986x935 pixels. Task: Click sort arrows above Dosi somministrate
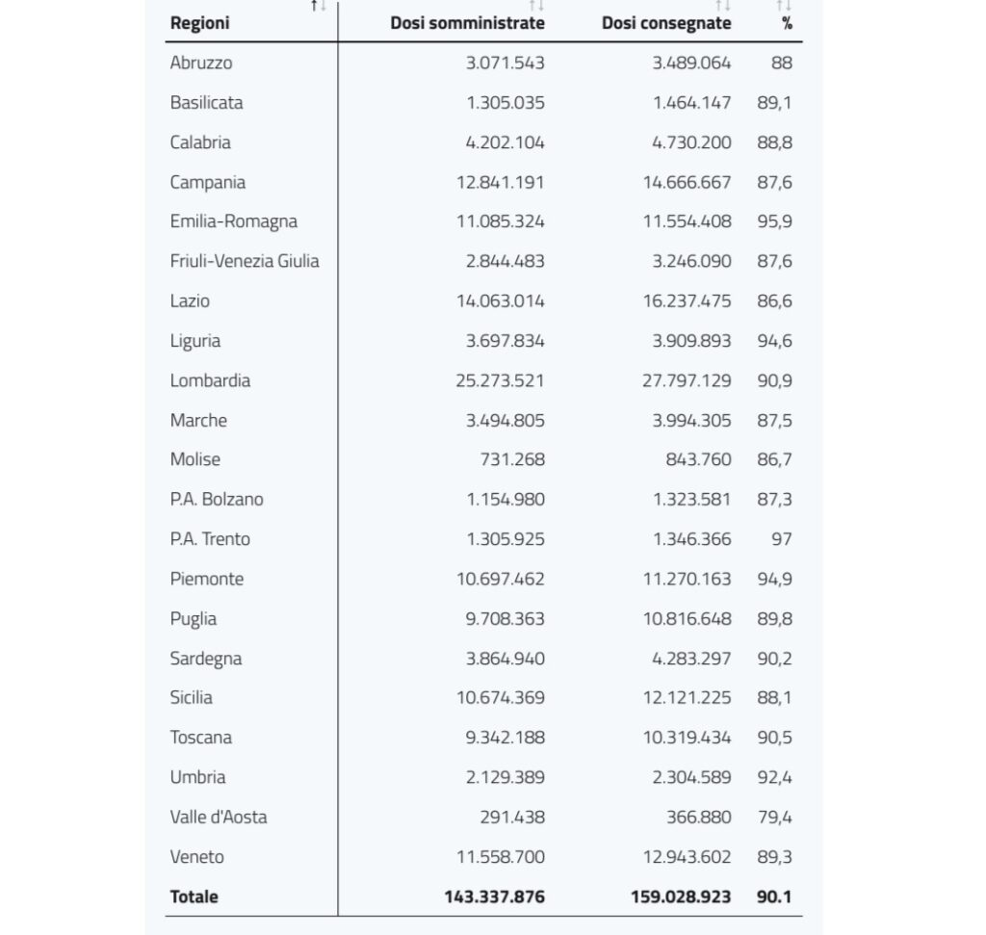(x=536, y=6)
